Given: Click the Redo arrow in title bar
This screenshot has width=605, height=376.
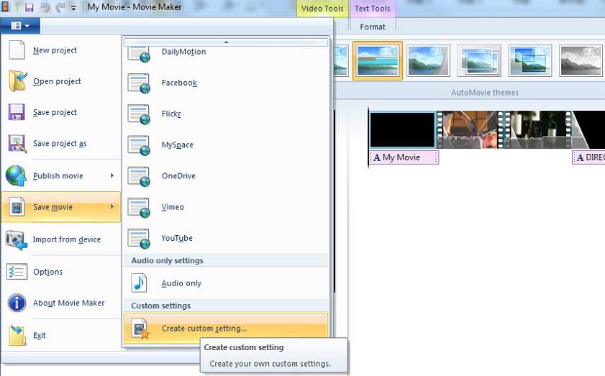Looking at the screenshot, I should coord(60,7).
